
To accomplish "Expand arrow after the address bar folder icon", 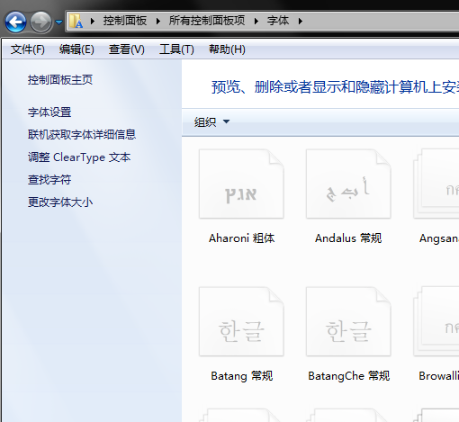I will (93, 21).
